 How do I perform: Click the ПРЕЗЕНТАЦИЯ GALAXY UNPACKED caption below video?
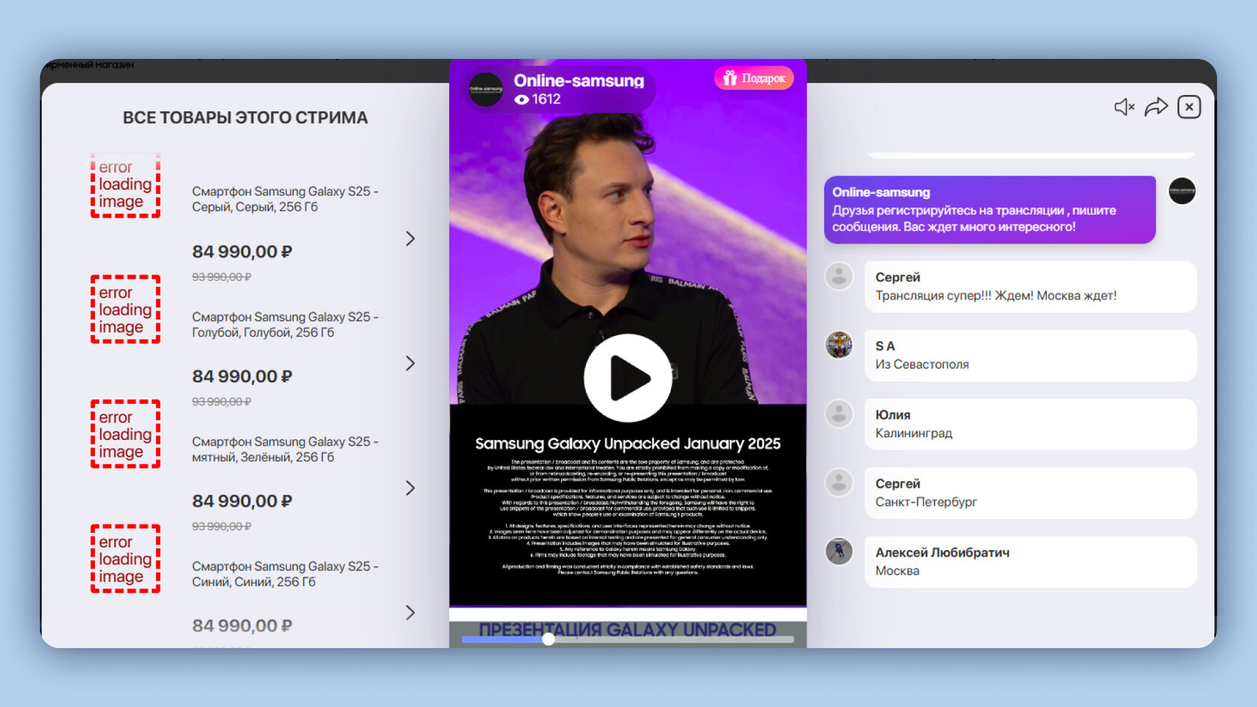click(x=627, y=630)
